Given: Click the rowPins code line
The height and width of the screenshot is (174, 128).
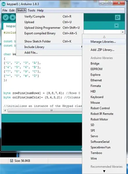Looking at the screenshot, I should point(42,93).
